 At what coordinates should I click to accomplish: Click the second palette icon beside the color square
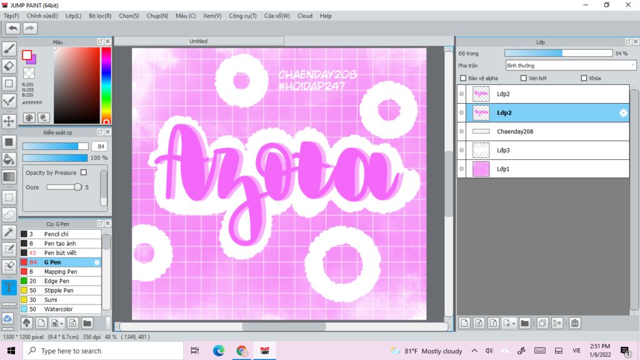coord(44,118)
